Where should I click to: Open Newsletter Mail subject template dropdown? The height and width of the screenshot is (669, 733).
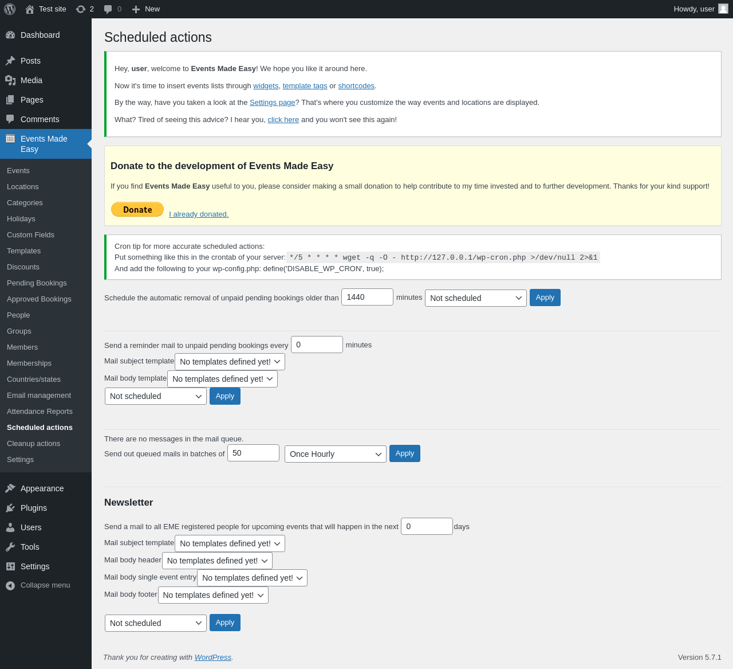coord(230,543)
